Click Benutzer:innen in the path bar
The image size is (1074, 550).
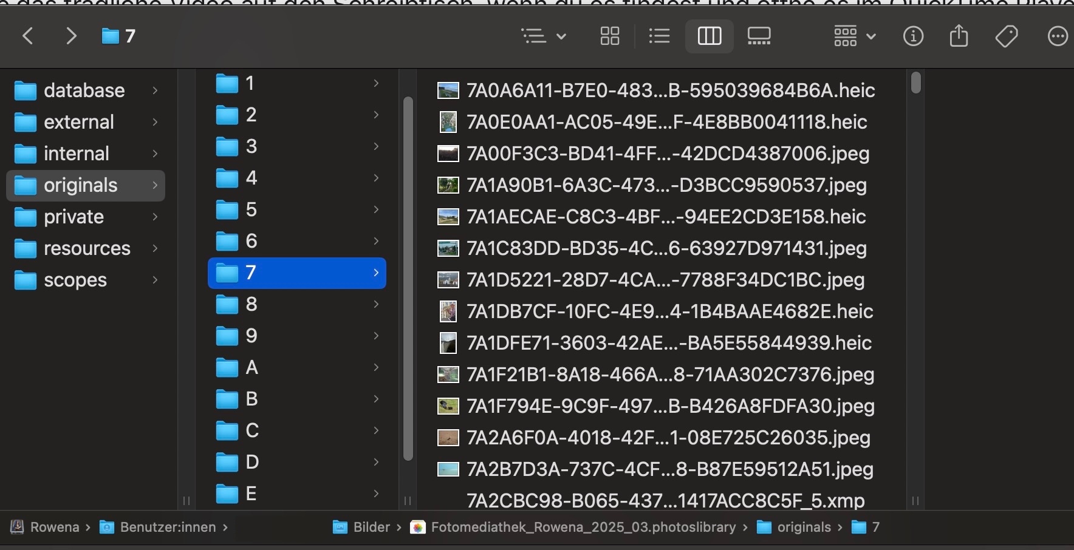[x=168, y=527]
